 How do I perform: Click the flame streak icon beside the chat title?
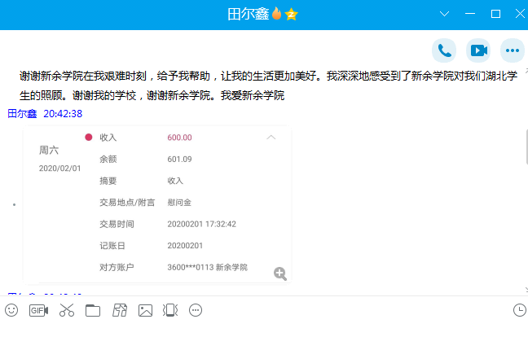point(276,14)
